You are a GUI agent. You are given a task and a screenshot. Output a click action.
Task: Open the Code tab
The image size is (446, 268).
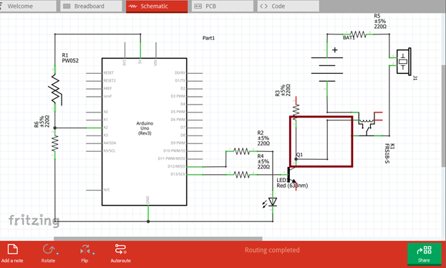(x=288, y=6)
